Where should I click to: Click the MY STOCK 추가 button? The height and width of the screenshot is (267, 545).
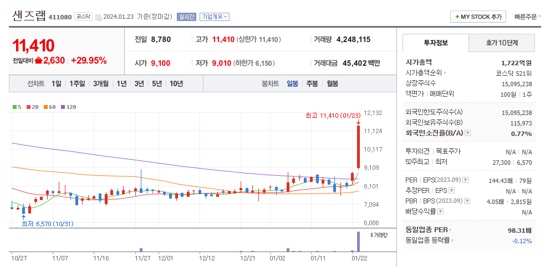point(478,17)
